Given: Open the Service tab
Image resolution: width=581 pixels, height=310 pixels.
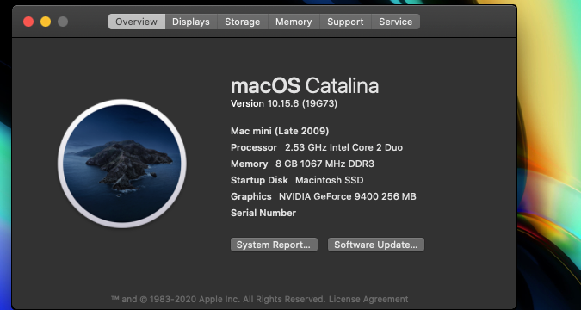Looking at the screenshot, I should 395,22.
